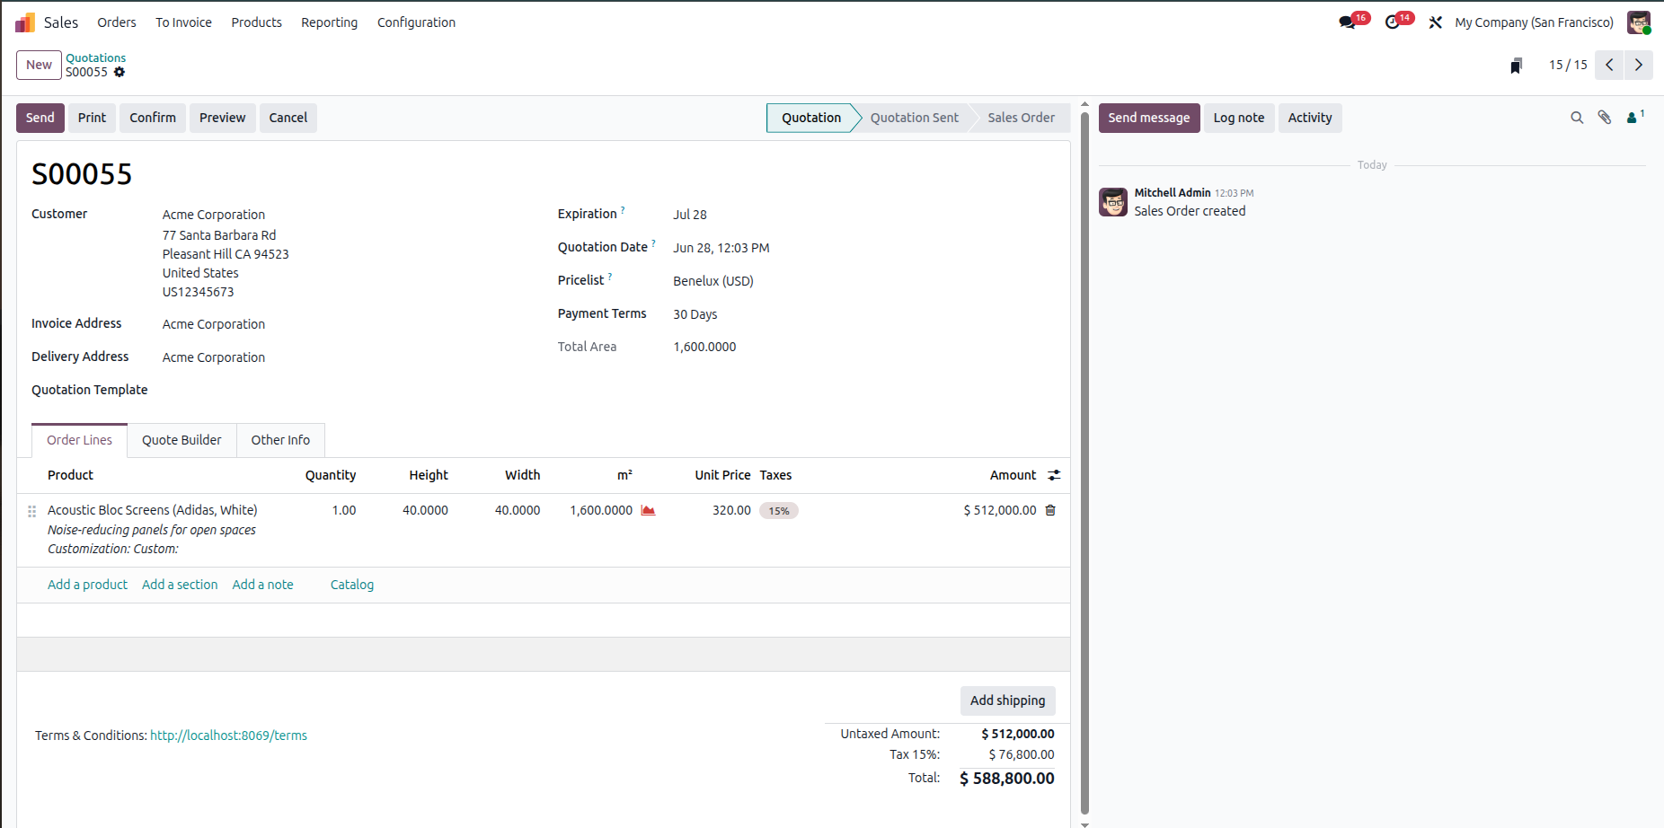The image size is (1664, 828).
Task: Open the Reporting menu
Action: point(329,22)
